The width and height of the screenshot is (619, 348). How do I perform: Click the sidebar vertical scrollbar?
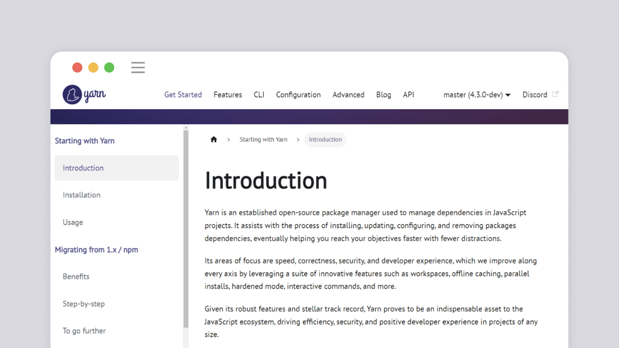pyautogui.click(x=186, y=229)
